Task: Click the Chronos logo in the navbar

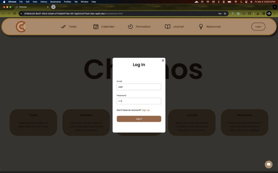Action: [21, 27]
